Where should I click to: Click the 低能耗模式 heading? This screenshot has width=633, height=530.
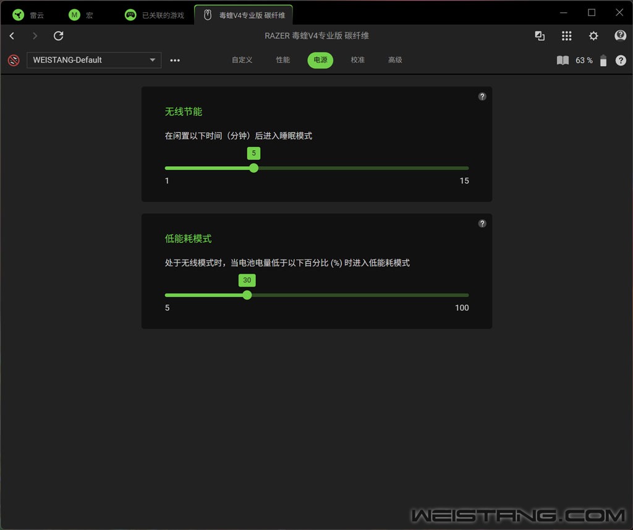click(188, 239)
